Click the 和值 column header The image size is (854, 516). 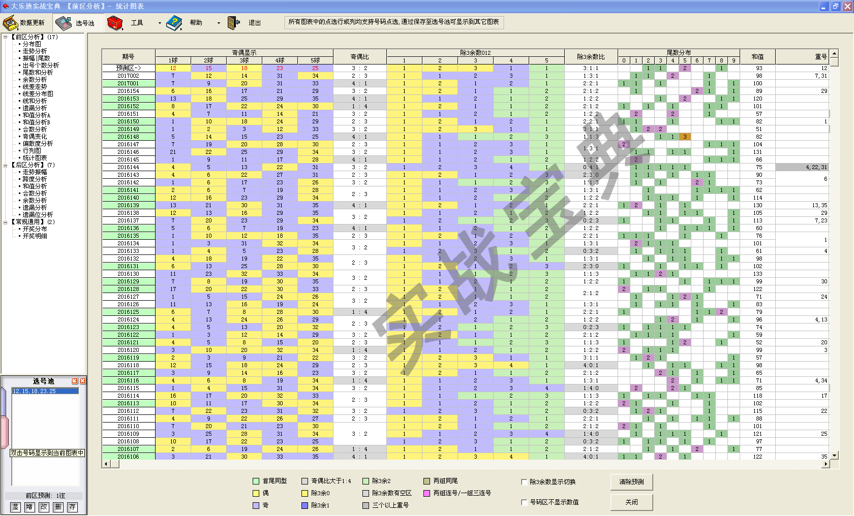(758, 56)
